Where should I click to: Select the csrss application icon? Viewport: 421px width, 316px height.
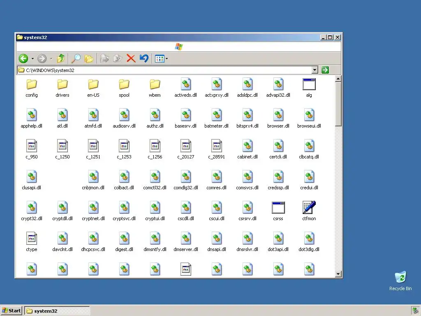tap(278, 211)
